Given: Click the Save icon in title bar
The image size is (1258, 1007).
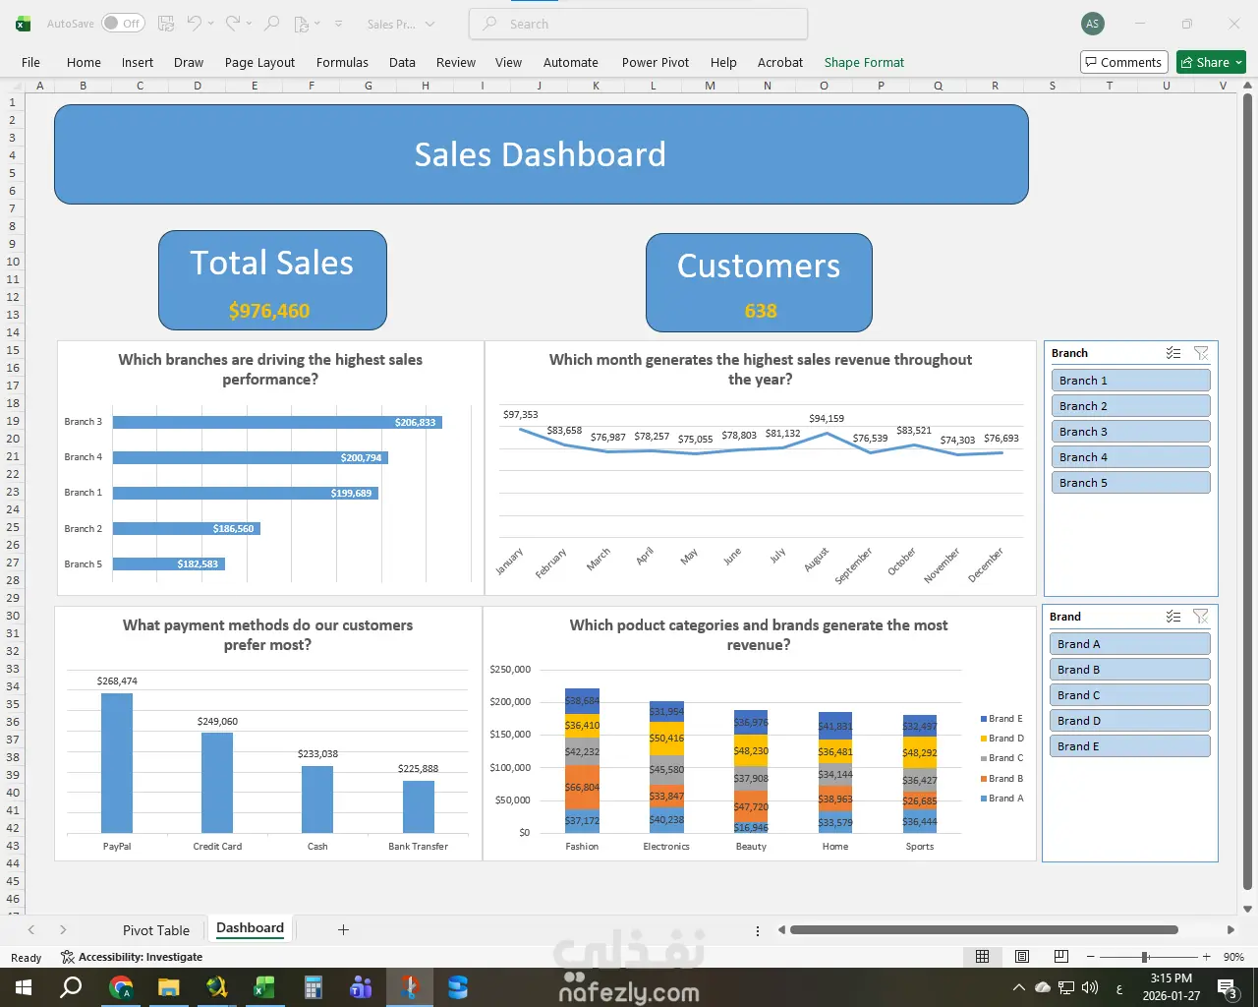Looking at the screenshot, I should [x=166, y=24].
